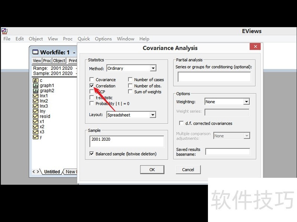The image size is (297, 222).
Task: Select the x1 series icon
Action: [x=35, y=121]
